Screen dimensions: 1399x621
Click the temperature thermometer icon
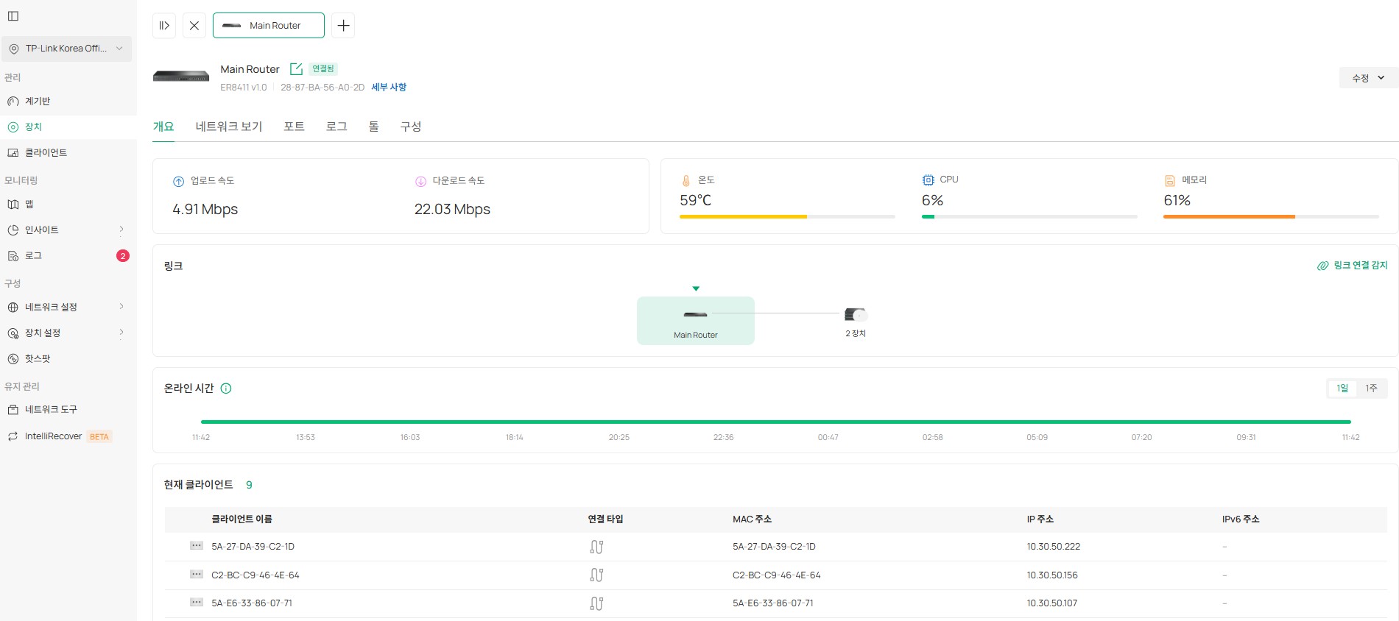tap(686, 181)
